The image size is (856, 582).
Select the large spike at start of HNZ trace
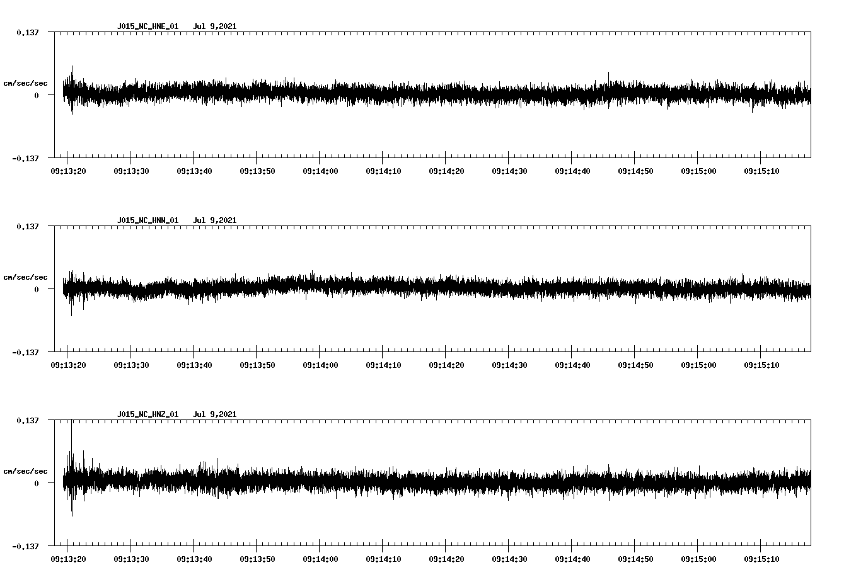click(71, 466)
